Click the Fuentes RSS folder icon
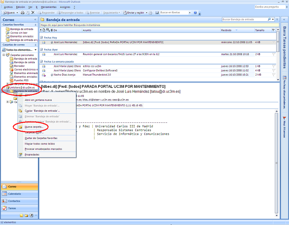Viewport: 289px width, 225px height. 11,80
